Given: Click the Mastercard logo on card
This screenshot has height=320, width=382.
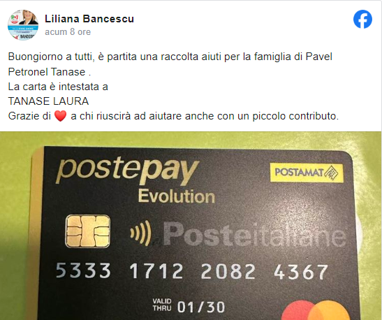Looking at the screenshot, I should (x=316, y=310).
